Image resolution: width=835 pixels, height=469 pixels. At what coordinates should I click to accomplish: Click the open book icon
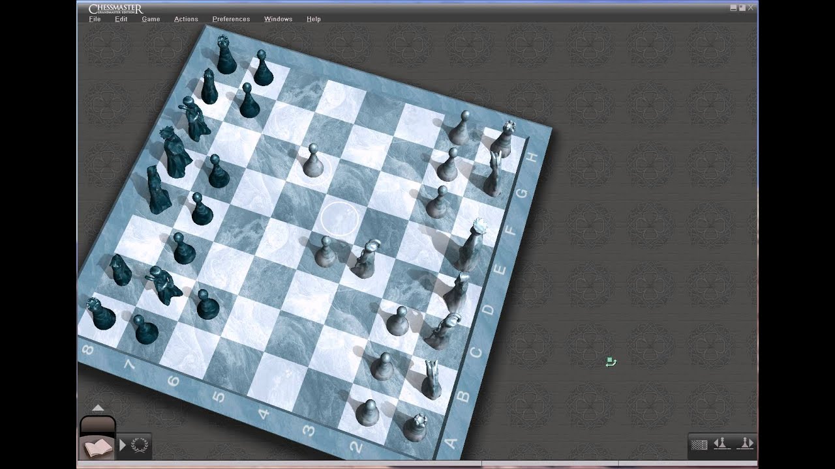pyautogui.click(x=97, y=448)
